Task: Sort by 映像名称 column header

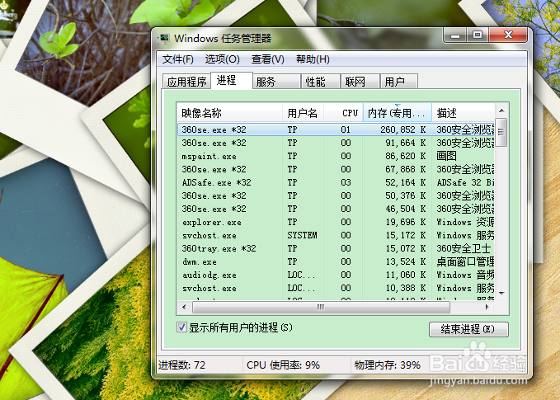Action: 229,113
